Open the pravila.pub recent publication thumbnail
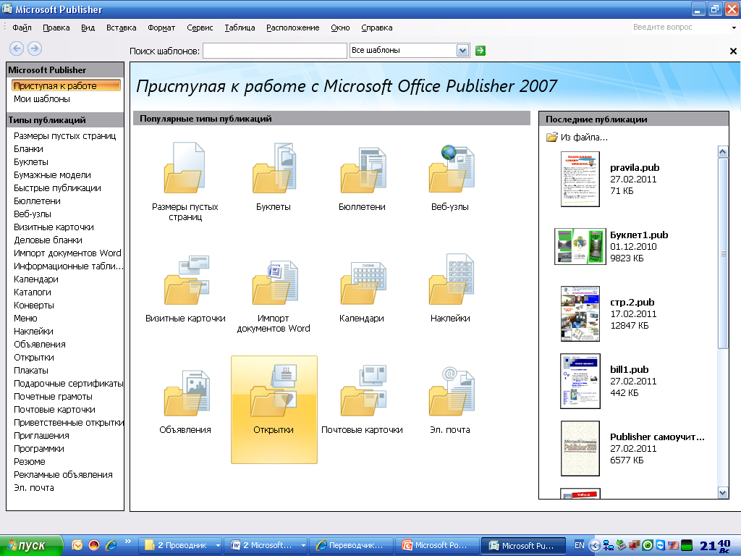741x556 pixels. coord(580,180)
